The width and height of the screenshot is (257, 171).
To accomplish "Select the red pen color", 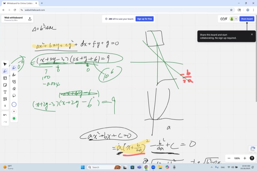I will (x=14, y=111).
